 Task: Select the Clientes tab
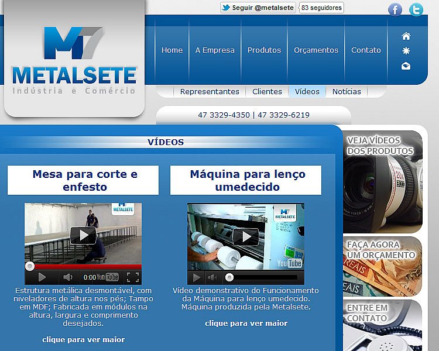tap(267, 91)
